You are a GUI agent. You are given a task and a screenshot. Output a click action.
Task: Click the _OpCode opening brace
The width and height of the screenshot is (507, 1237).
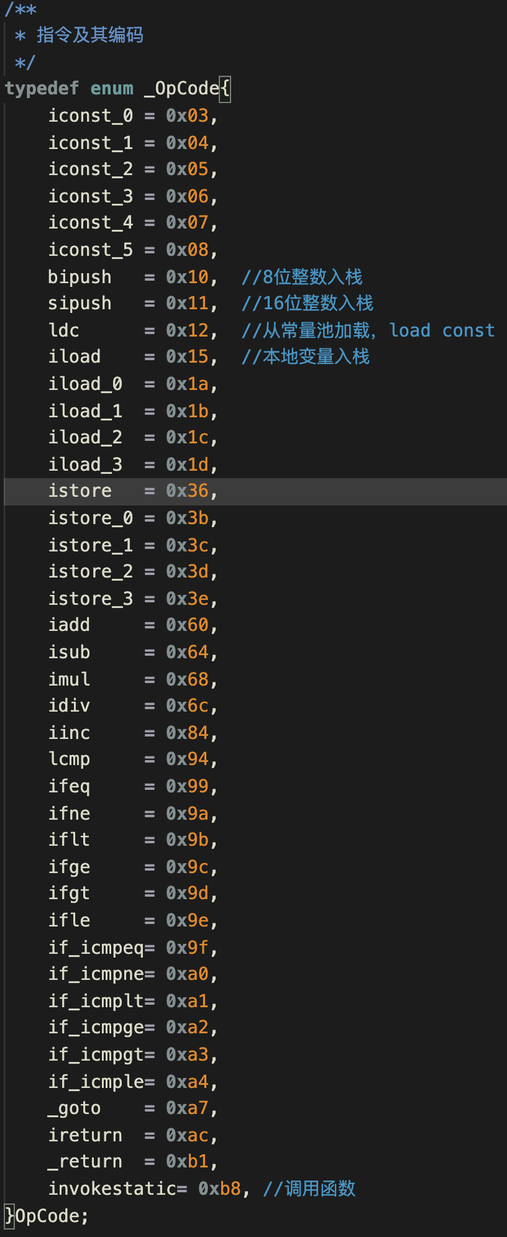pyautogui.click(x=225, y=89)
